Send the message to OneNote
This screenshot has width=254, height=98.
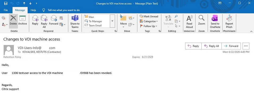(x=215, y=22)
